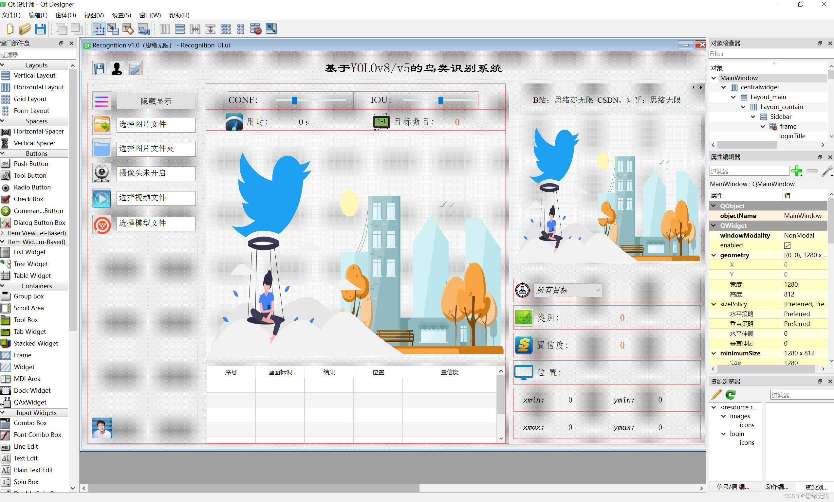Click the Edit Widgets toolbar icon
The width and height of the screenshot is (834, 502).
coord(98,29)
